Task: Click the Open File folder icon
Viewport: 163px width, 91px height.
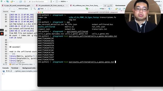Action: (12, 2)
